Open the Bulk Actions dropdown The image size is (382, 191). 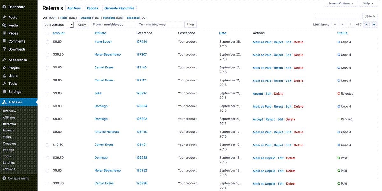(x=58, y=25)
